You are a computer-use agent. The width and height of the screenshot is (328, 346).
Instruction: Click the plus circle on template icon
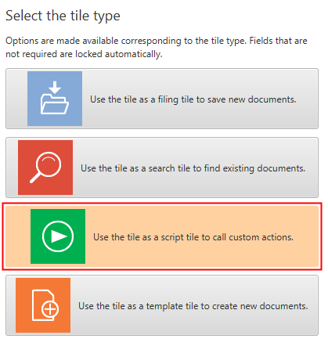(50, 310)
